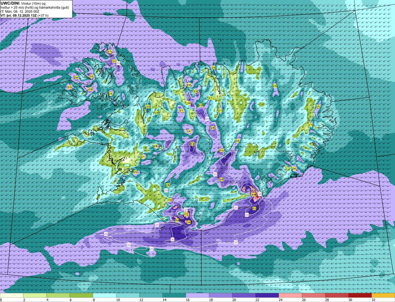The image size is (395, 302).
Task: Select the yellow '34' gust label
Action: [x=177, y=220]
